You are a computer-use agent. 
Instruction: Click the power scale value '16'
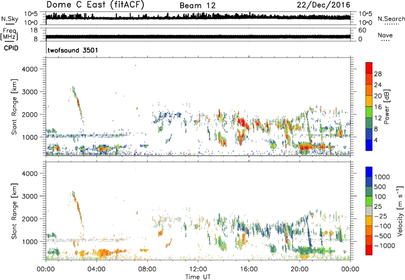[378, 107]
